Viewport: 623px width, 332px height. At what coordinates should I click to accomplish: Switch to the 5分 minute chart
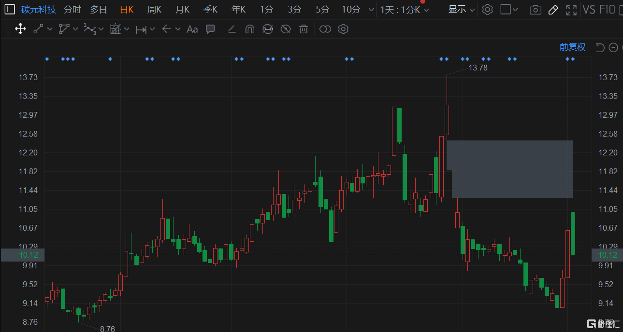(x=322, y=10)
